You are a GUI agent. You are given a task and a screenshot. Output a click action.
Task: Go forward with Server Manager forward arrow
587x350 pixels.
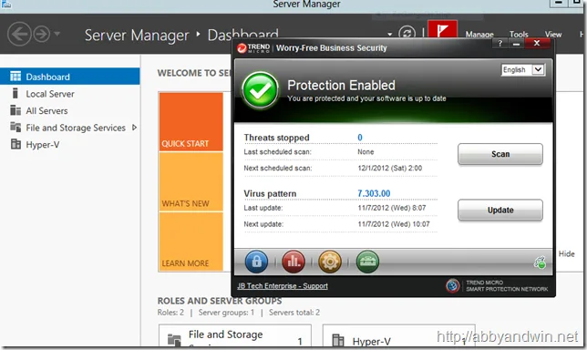pos(42,34)
